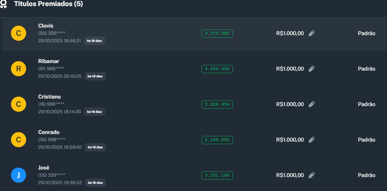Viewport: 387px width, 191px height.
Task: Open the Títulos Premiados (5) heading
Action: coord(48,4)
